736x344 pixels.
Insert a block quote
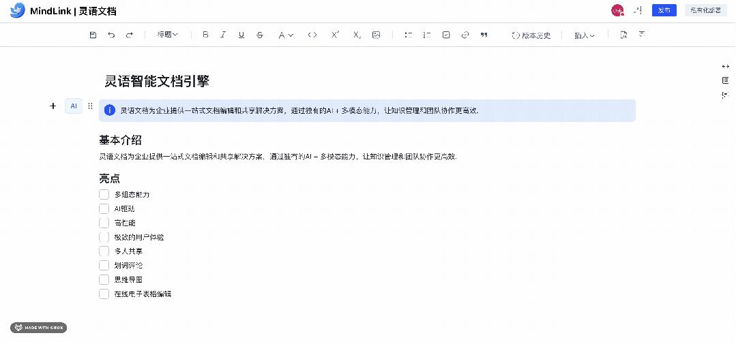click(484, 35)
